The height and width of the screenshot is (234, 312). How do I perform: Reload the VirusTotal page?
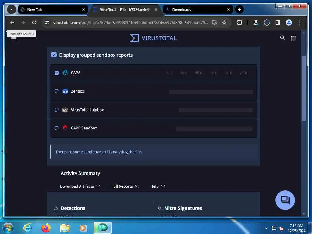pos(34,23)
